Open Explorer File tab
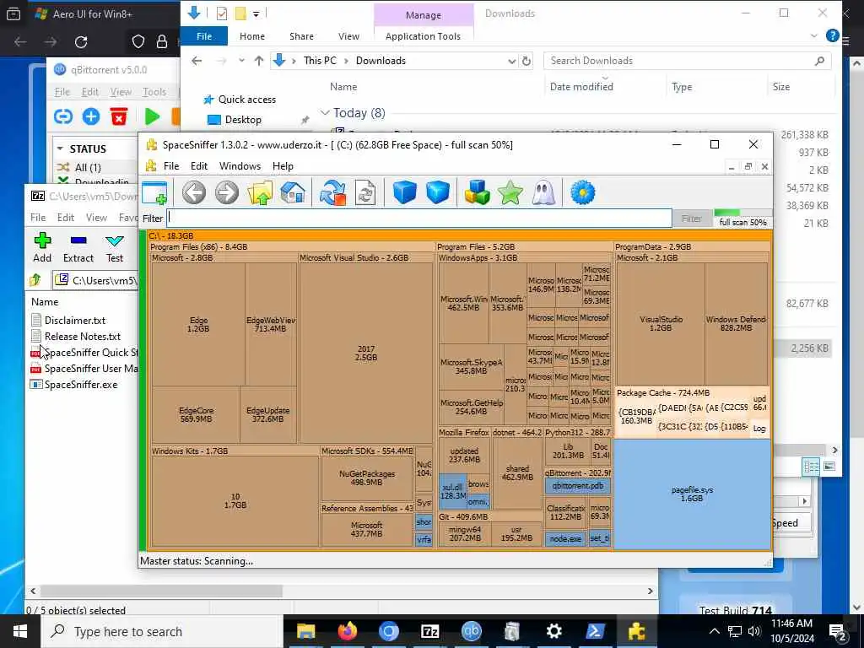This screenshot has height=648, width=864. 204,36
